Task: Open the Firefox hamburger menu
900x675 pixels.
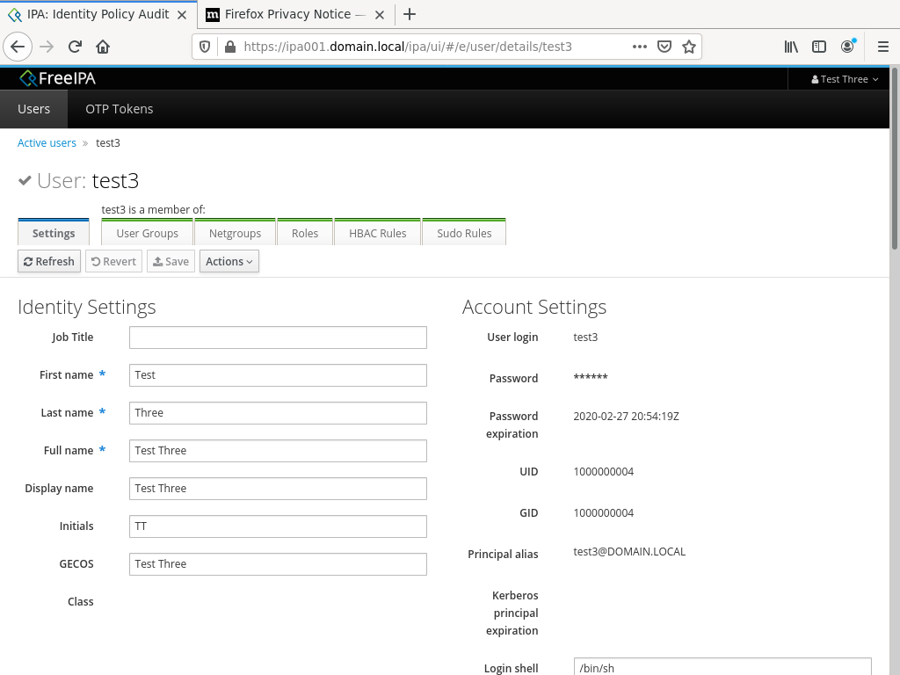Action: pos(882,47)
